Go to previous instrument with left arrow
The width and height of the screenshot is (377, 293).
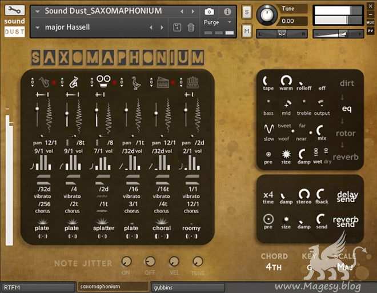pyautogui.click(x=182, y=11)
